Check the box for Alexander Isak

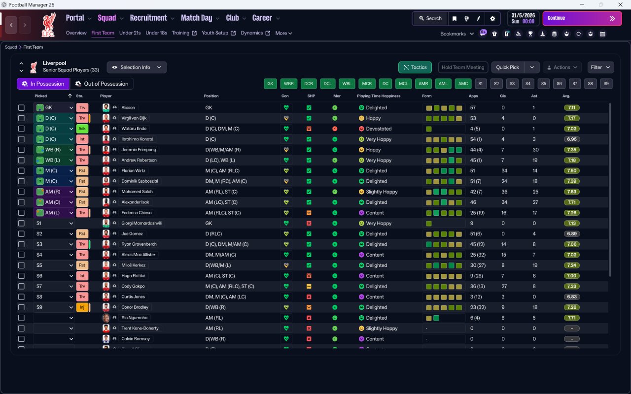21,202
